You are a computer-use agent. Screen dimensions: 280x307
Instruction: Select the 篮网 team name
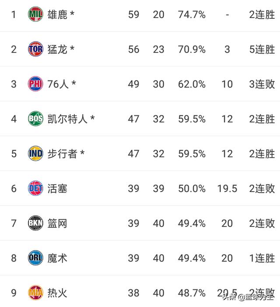click(57, 223)
